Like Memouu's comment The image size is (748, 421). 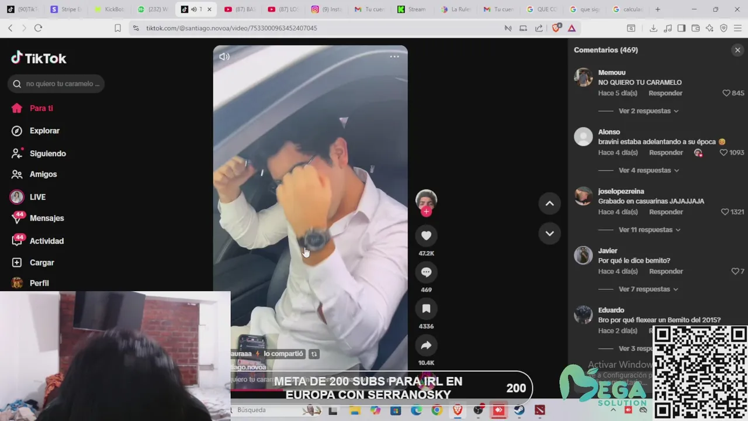tap(726, 93)
